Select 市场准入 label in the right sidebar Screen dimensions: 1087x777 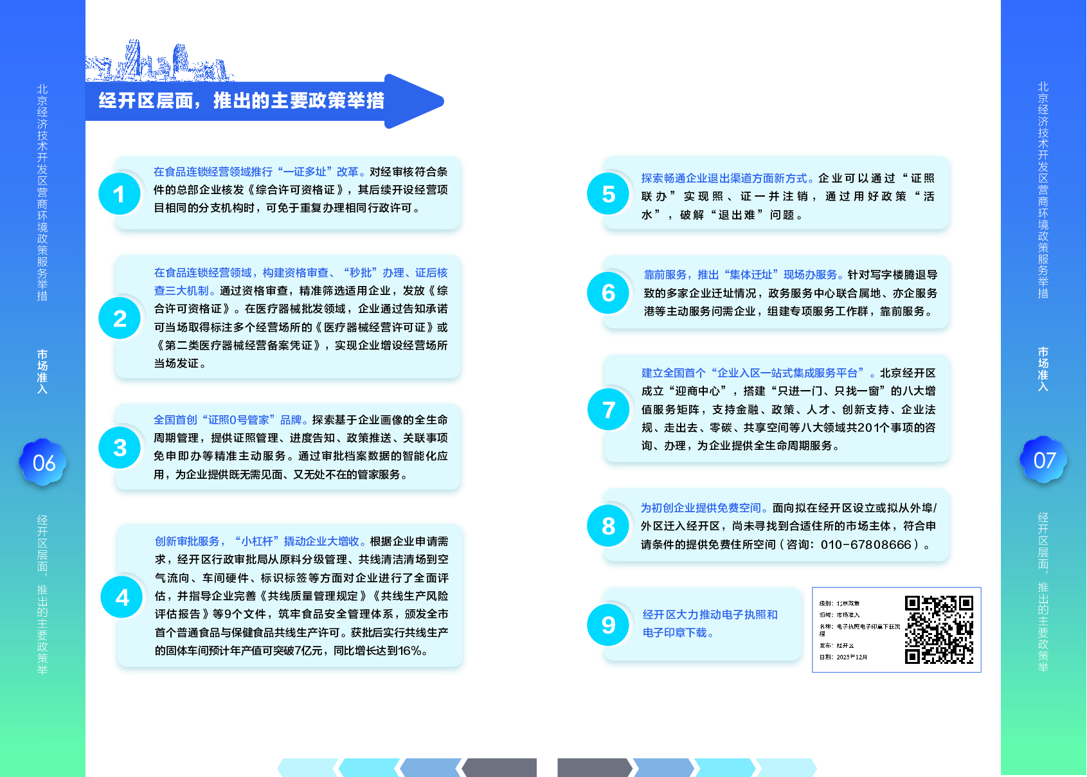point(1043,369)
